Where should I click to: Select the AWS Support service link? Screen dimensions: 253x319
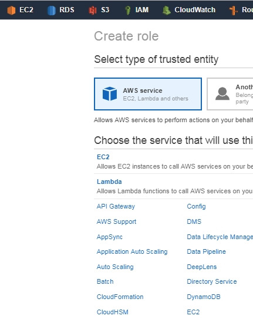tap(116, 221)
